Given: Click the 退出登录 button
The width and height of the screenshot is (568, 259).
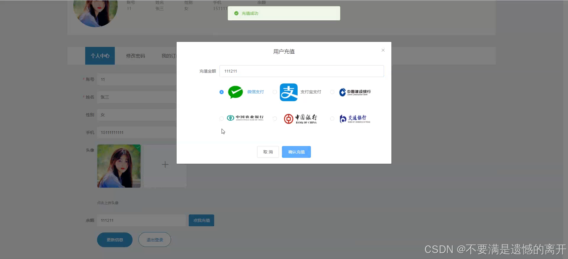Looking at the screenshot, I should [x=155, y=240].
